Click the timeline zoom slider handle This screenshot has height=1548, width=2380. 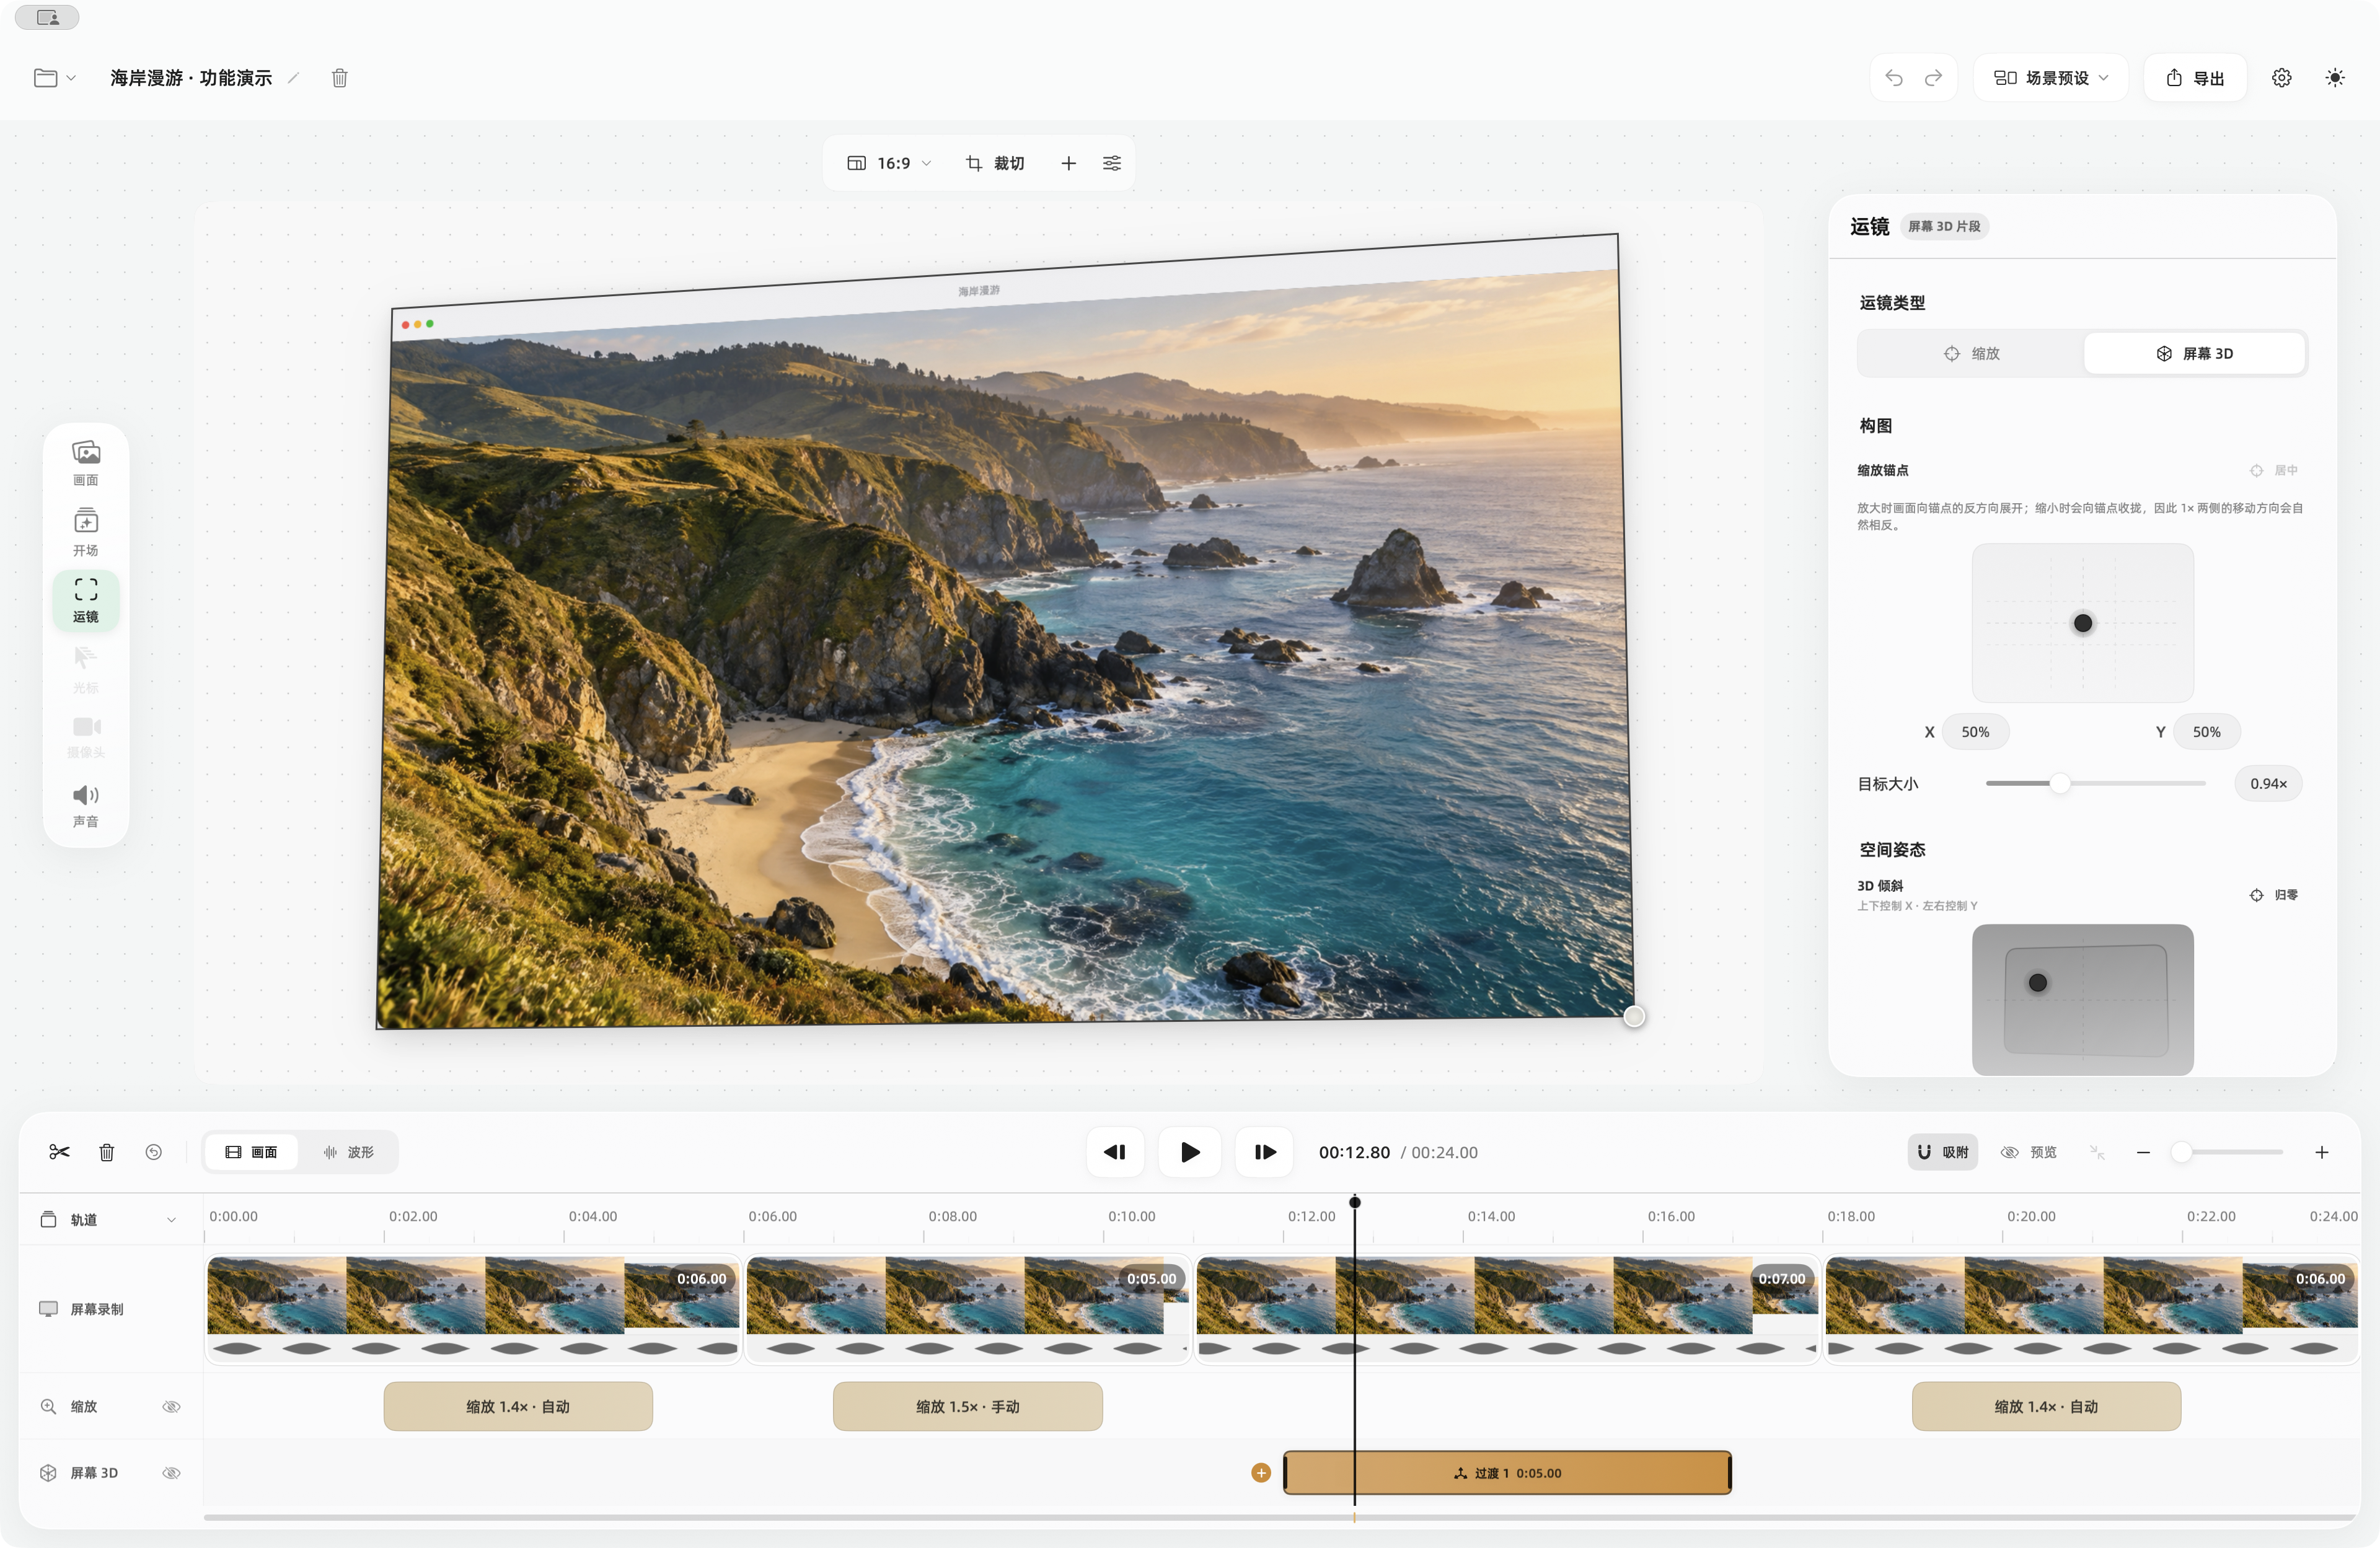point(2181,1152)
